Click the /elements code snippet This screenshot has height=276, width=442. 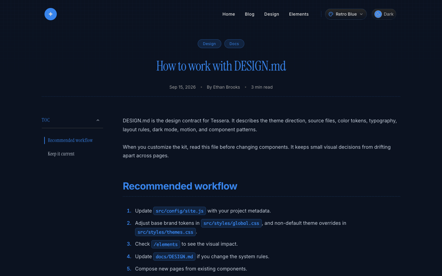pyautogui.click(x=166, y=244)
